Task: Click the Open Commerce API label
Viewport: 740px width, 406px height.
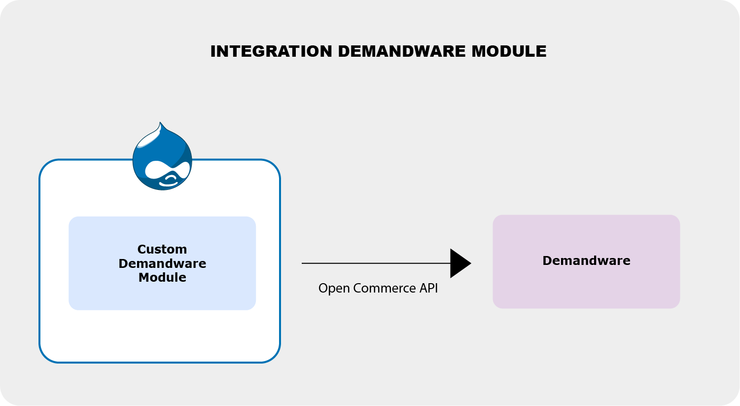Action: click(378, 288)
